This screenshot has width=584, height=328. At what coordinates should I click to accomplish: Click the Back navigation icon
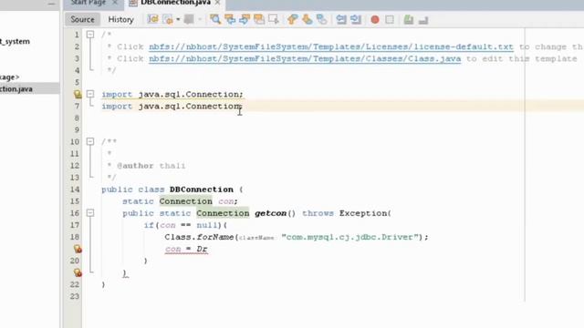(168, 19)
